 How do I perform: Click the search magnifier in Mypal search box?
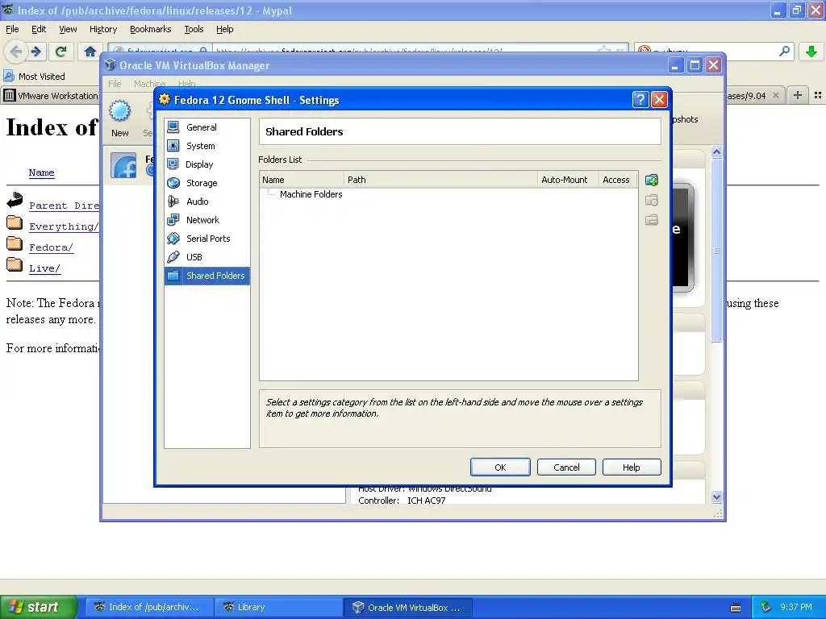[x=784, y=51]
